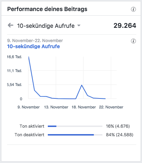Image resolution: width=142 pixels, height=163 pixels.
Task: Open the 10-sekündige Aufrufe metric selector label
Action: click(46, 26)
